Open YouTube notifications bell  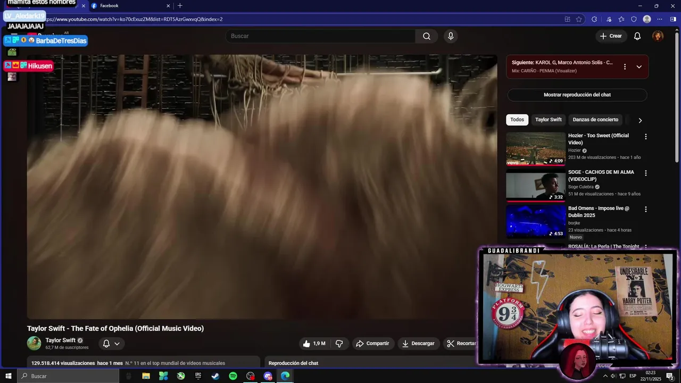click(637, 36)
